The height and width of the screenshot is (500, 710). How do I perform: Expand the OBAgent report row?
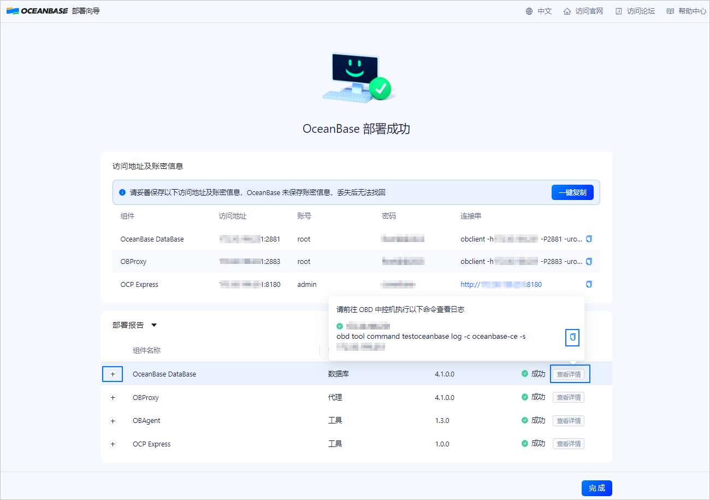113,420
